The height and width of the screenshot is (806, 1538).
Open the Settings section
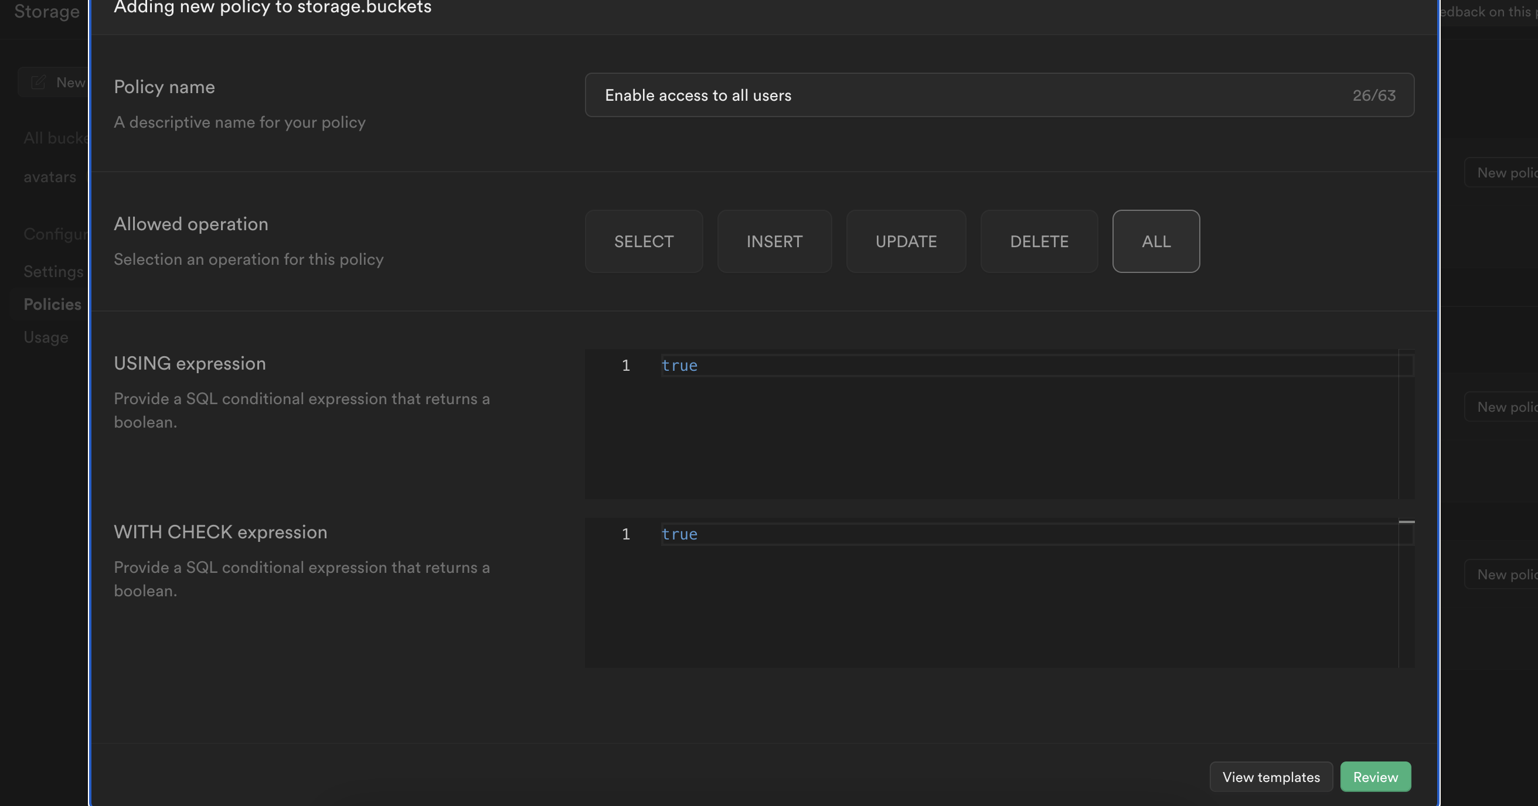(x=53, y=271)
